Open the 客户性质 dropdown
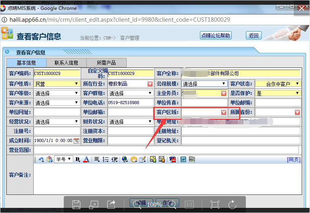Screen dimensions: 310x213 point(57,84)
